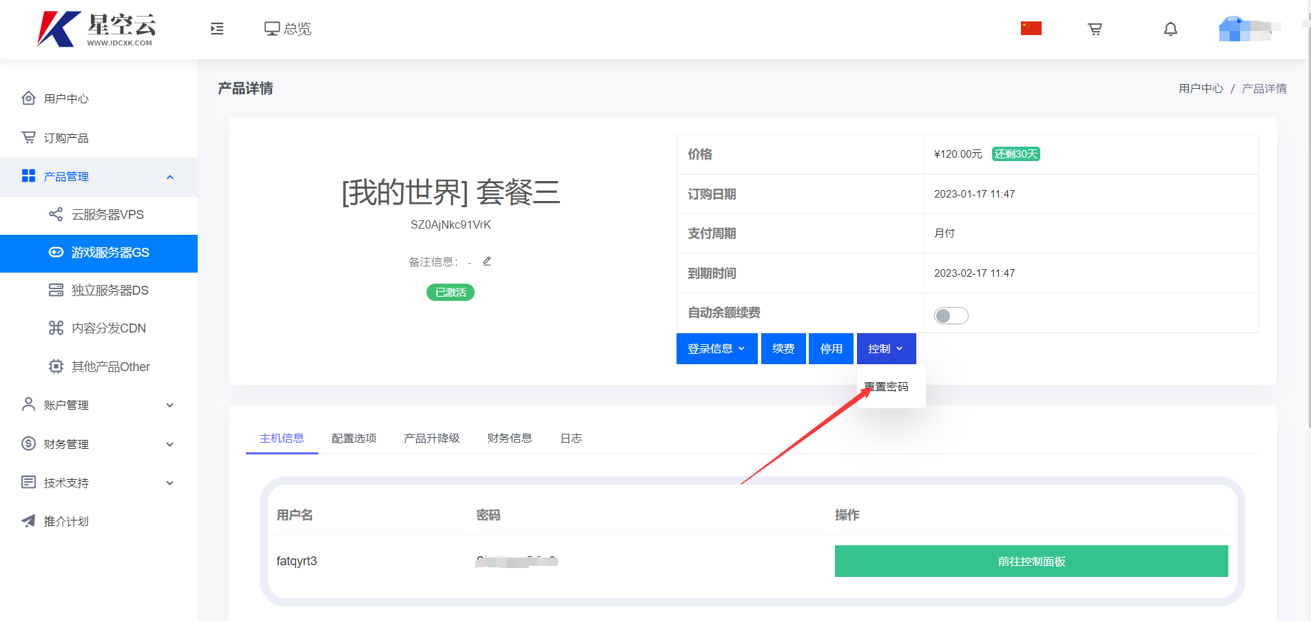Image resolution: width=1311 pixels, height=621 pixels.
Task: Collapse the sidebar with the menu-fold icon
Action: pyautogui.click(x=217, y=29)
